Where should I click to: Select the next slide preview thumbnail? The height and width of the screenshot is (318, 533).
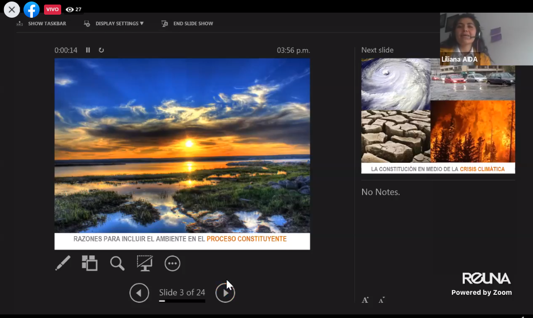438,116
